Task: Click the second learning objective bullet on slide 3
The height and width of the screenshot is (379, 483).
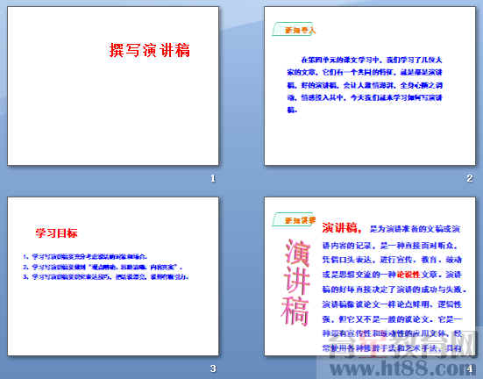Action: point(103,267)
